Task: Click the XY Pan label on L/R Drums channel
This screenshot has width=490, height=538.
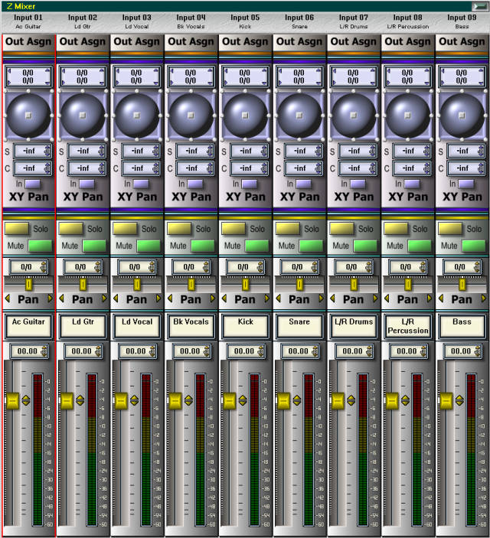Action: (353, 197)
